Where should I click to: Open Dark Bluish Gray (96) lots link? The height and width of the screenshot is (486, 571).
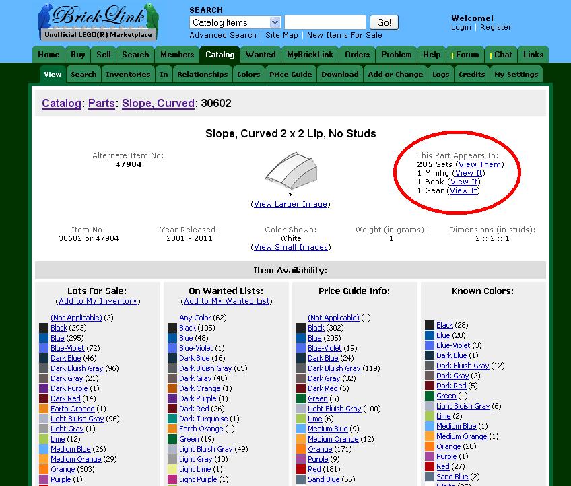click(77, 368)
